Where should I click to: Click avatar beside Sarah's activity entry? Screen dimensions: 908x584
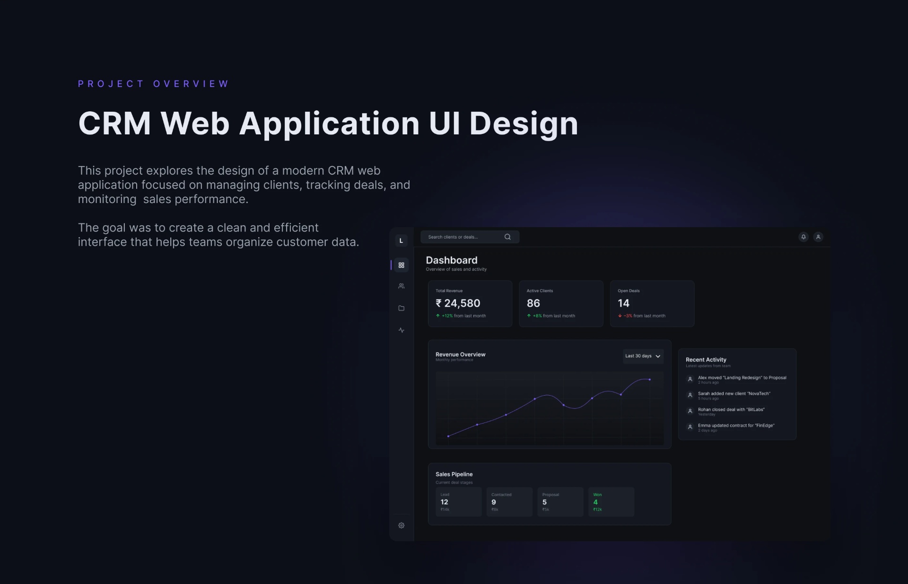click(x=690, y=395)
